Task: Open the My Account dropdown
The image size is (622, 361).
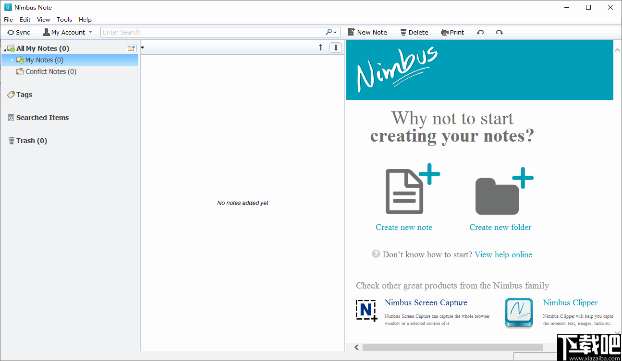Action: point(68,32)
